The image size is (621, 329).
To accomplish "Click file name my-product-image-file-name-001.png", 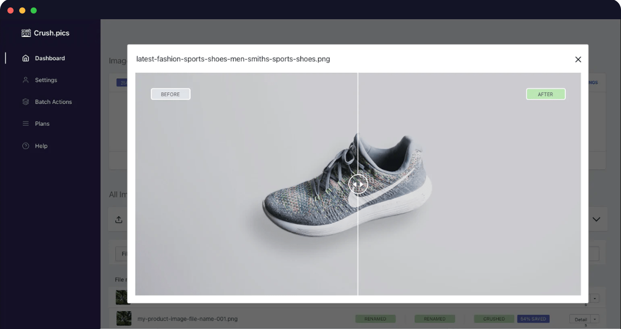I will coord(187,319).
